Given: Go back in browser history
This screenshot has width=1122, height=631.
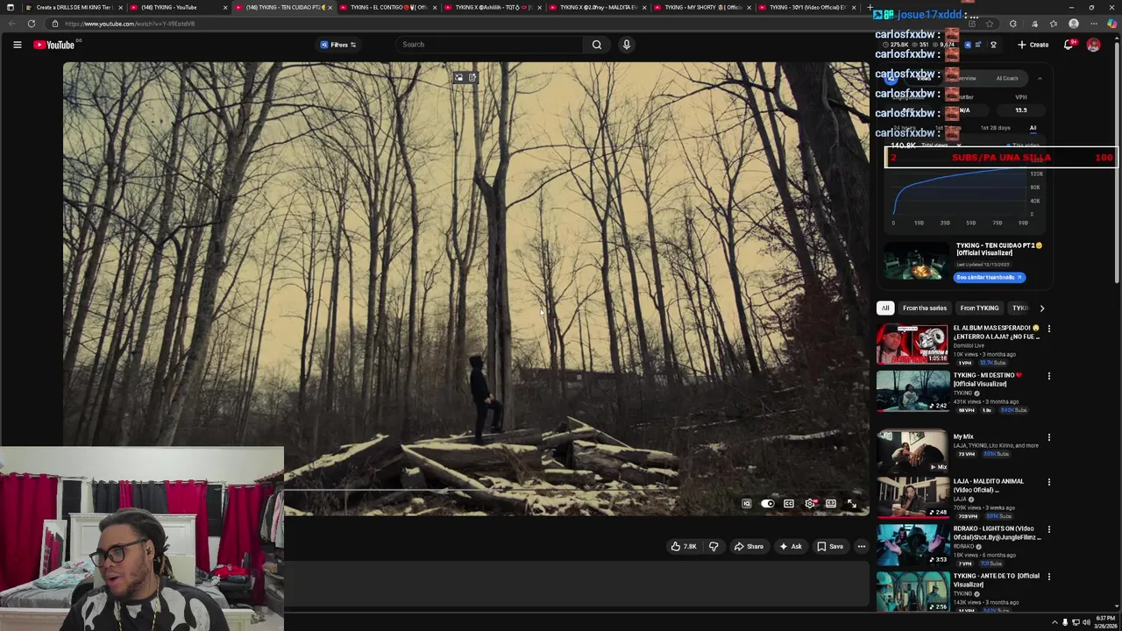Looking at the screenshot, I should (x=11, y=24).
